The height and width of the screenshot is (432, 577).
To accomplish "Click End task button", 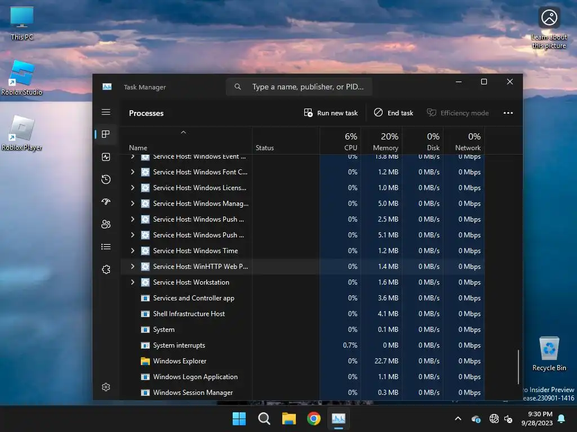I will pos(393,112).
